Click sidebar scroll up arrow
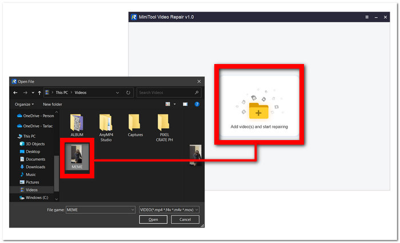The width and height of the screenshot is (400, 243). point(57,112)
